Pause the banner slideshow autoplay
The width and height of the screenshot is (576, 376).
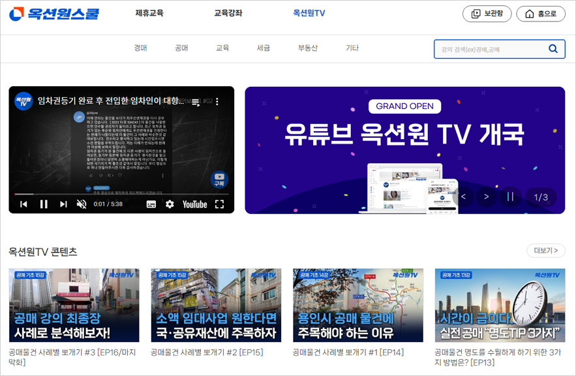pyautogui.click(x=510, y=196)
